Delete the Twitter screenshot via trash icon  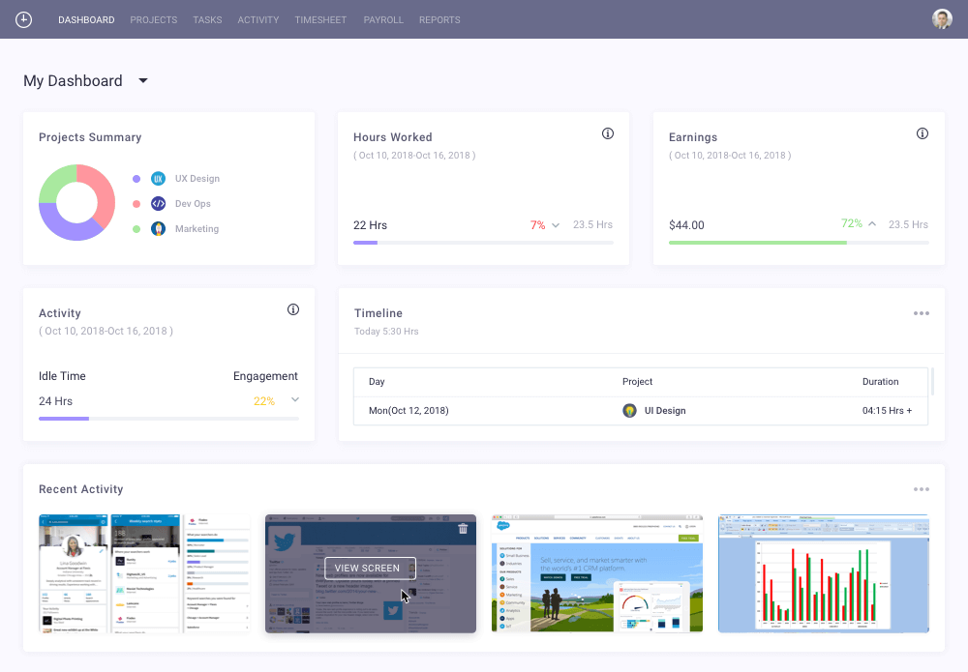pos(463,528)
